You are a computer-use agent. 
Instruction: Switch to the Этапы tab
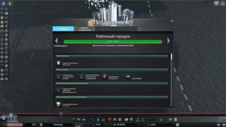click(x=63, y=29)
